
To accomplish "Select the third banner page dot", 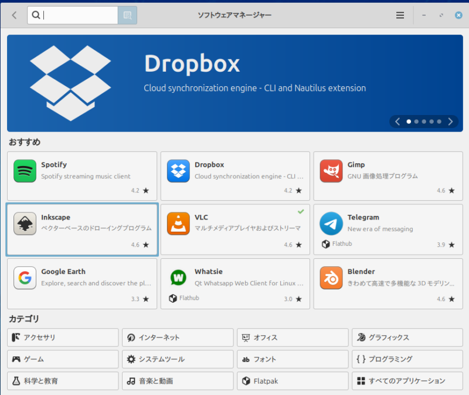I will pos(424,121).
